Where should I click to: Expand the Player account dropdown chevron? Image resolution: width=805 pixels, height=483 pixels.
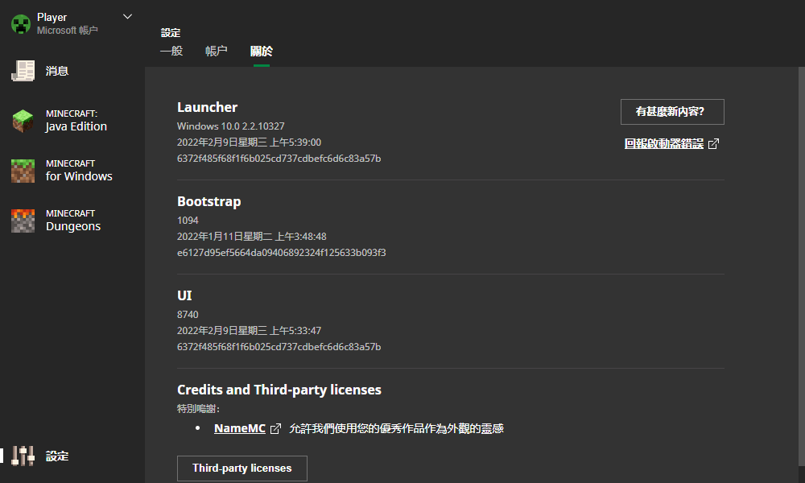tap(128, 17)
